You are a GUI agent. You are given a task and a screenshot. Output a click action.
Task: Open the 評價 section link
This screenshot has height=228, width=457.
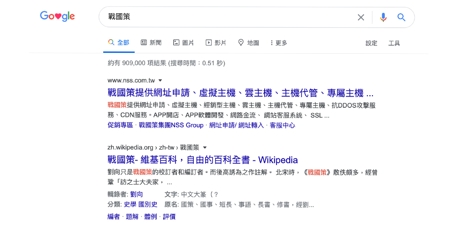[169, 217]
